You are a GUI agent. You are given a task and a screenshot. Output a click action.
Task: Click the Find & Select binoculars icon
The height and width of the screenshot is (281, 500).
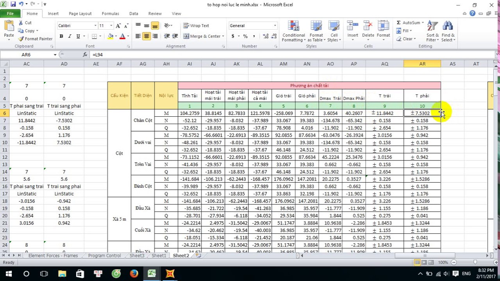click(x=448, y=27)
